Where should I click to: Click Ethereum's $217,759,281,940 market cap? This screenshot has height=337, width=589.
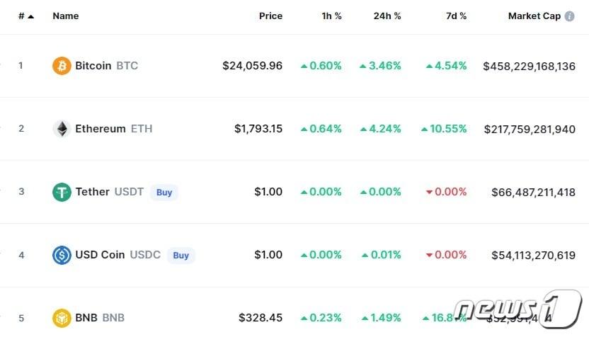(x=530, y=129)
